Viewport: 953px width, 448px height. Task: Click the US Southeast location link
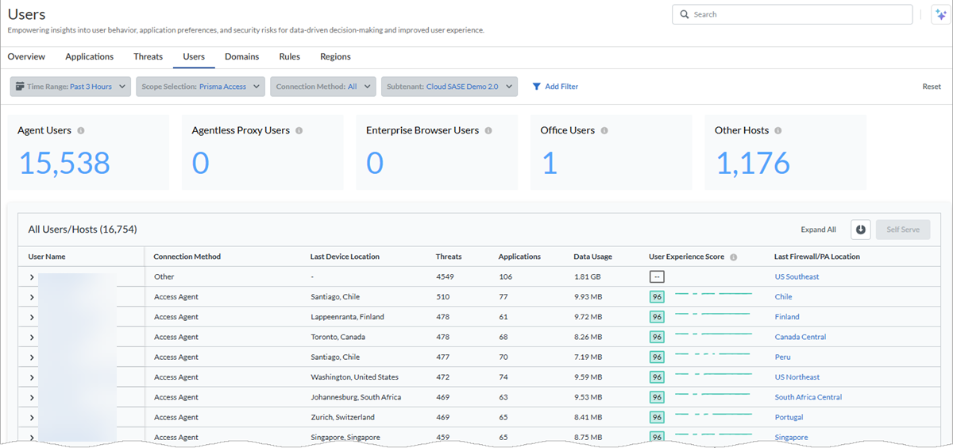pyautogui.click(x=797, y=277)
